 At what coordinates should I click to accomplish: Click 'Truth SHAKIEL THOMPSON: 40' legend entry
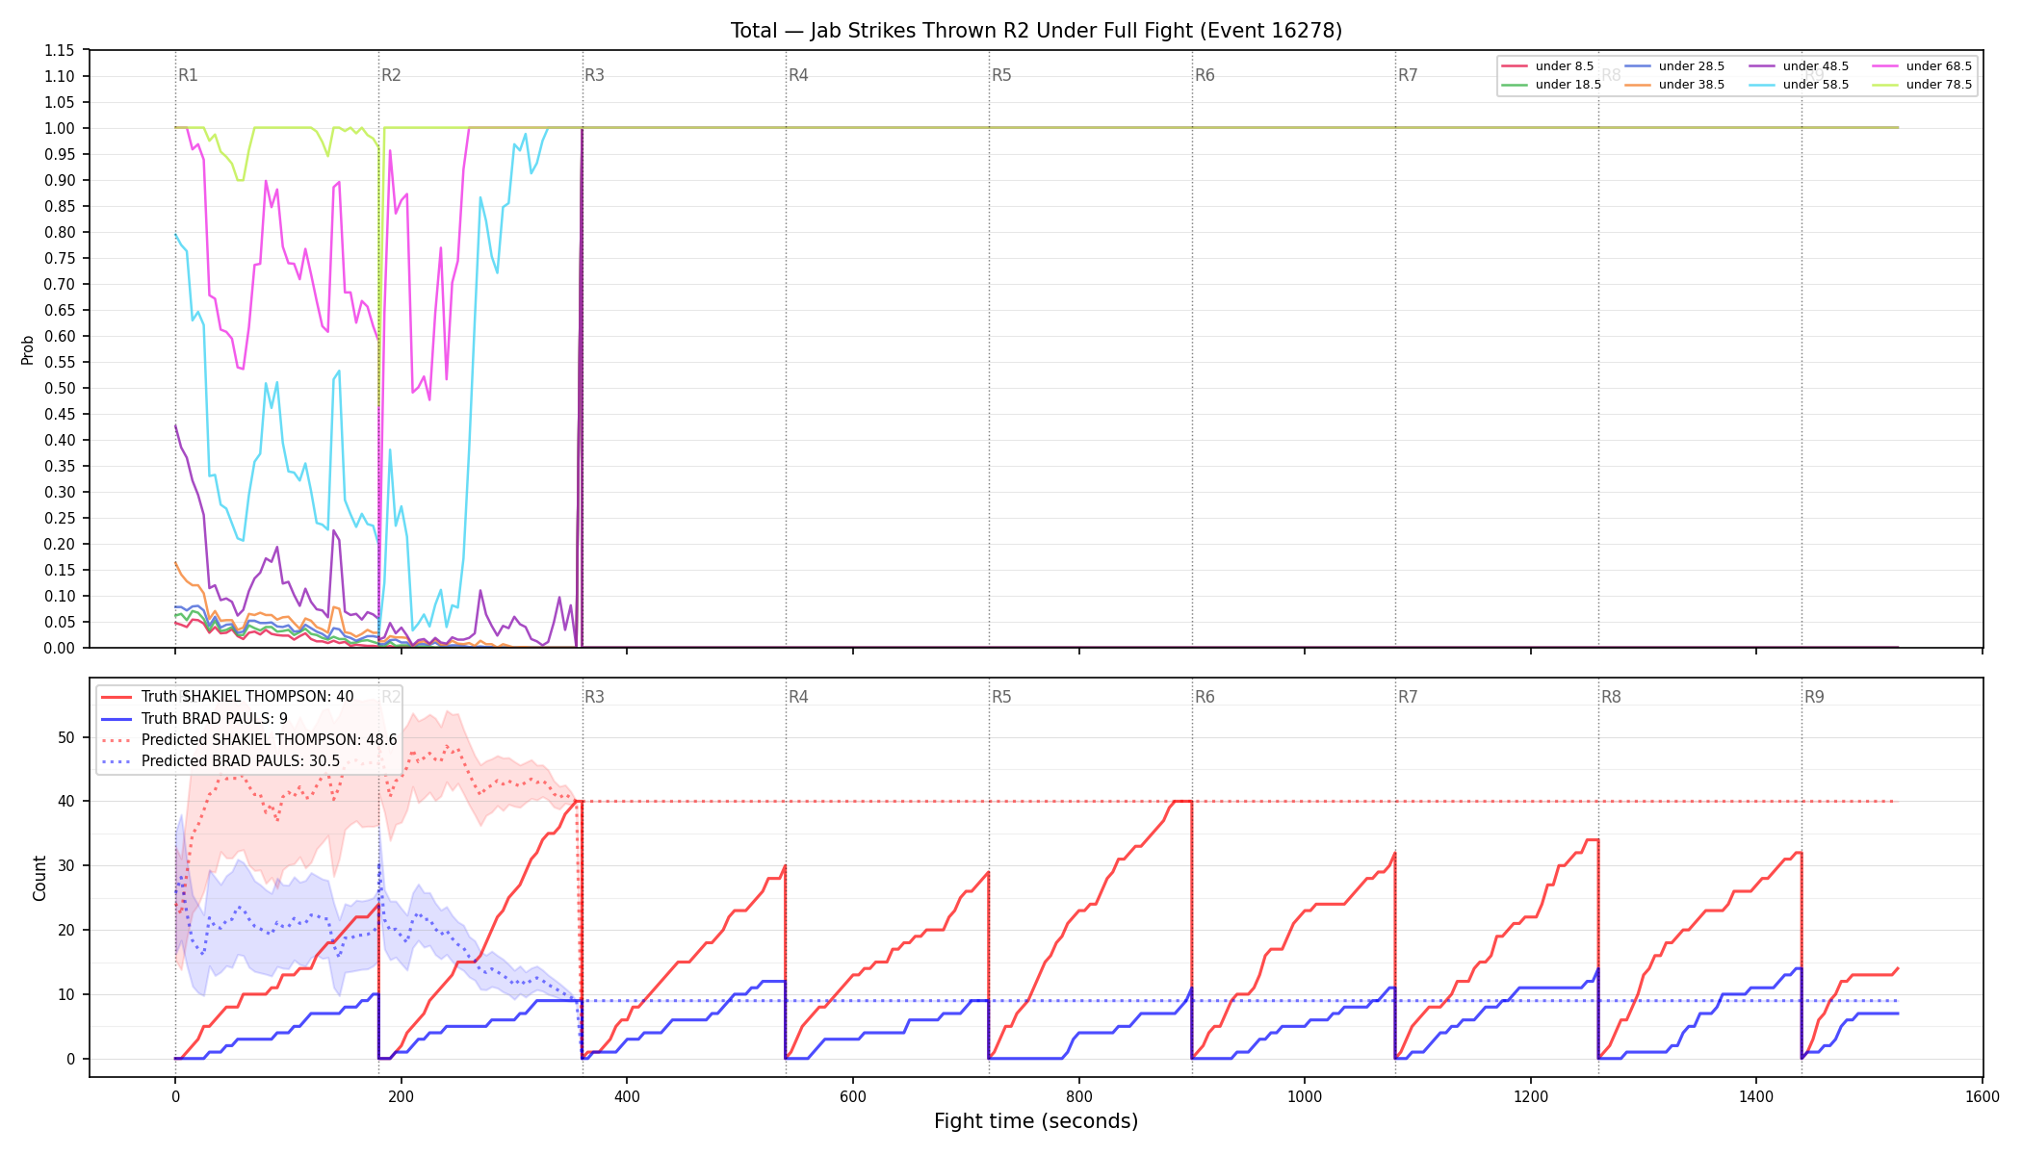pyautogui.click(x=228, y=697)
